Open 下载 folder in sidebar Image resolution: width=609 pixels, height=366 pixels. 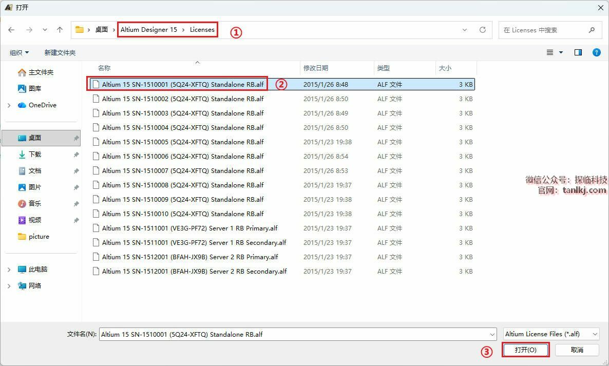point(35,154)
